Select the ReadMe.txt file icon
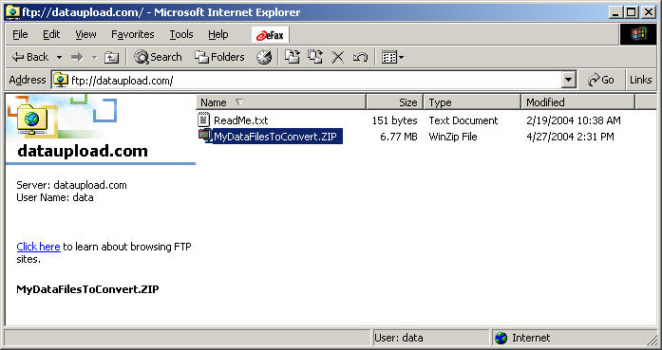 tap(204, 120)
